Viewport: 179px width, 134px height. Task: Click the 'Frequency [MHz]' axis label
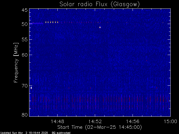point(16,63)
